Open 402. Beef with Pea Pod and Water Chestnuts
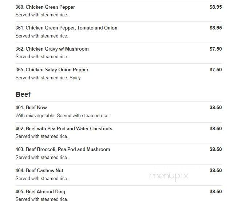Screen dimensions: 234x206 click(64, 128)
